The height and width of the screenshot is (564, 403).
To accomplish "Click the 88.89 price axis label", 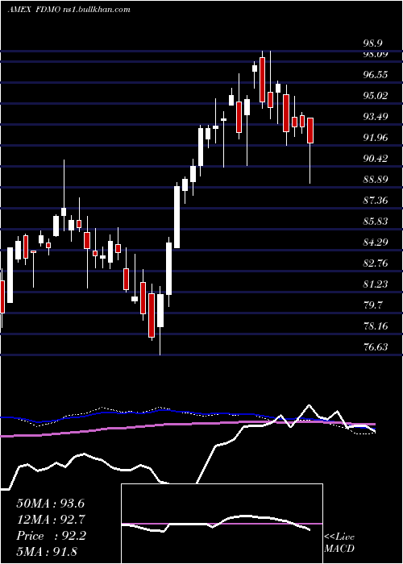I will [376, 179].
